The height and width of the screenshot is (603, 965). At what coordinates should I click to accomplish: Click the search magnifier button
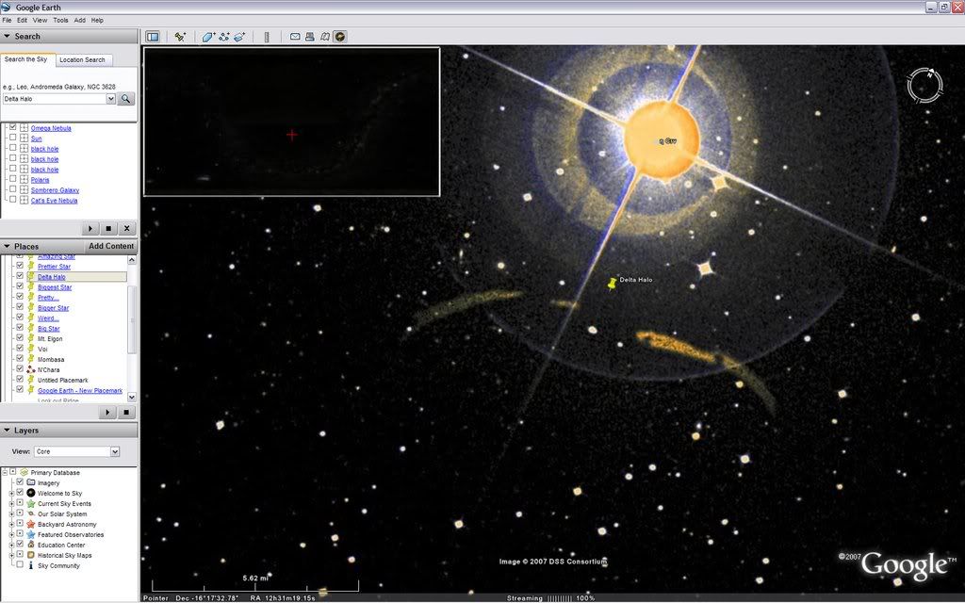click(x=126, y=99)
